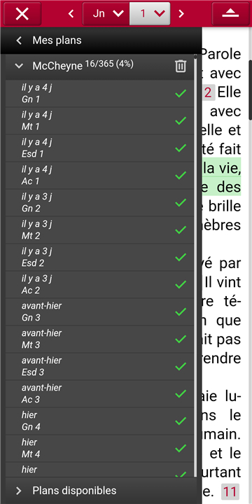Open the Jn book dropdown

(x=106, y=13)
